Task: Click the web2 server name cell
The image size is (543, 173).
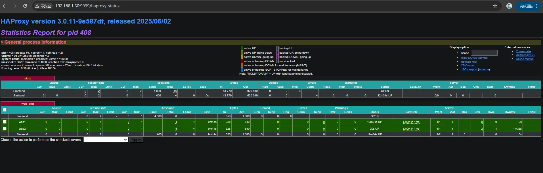Action: point(22,129)
